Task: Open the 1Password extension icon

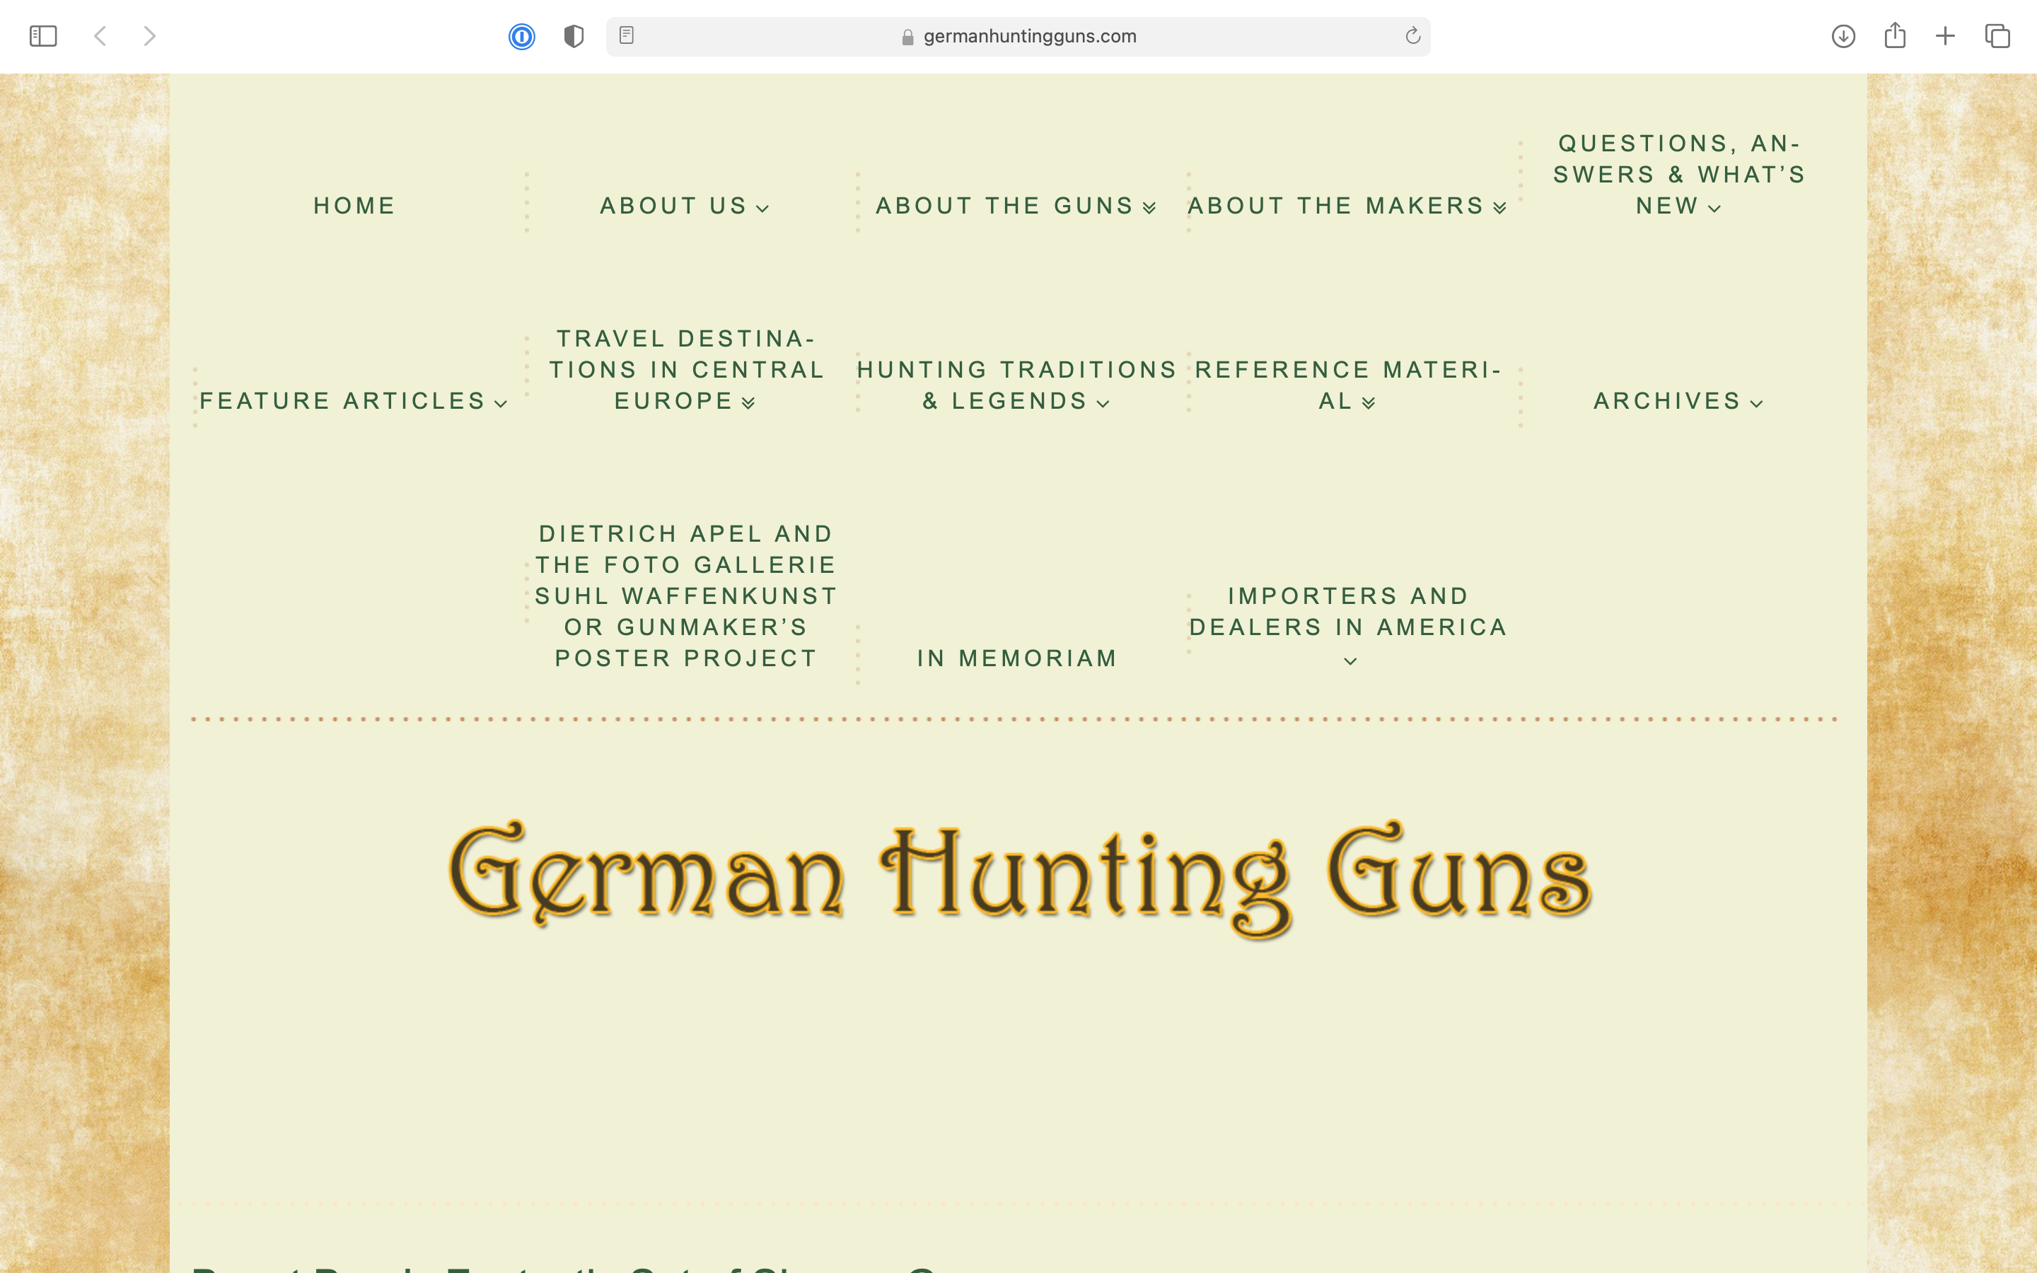Action: 522,36
